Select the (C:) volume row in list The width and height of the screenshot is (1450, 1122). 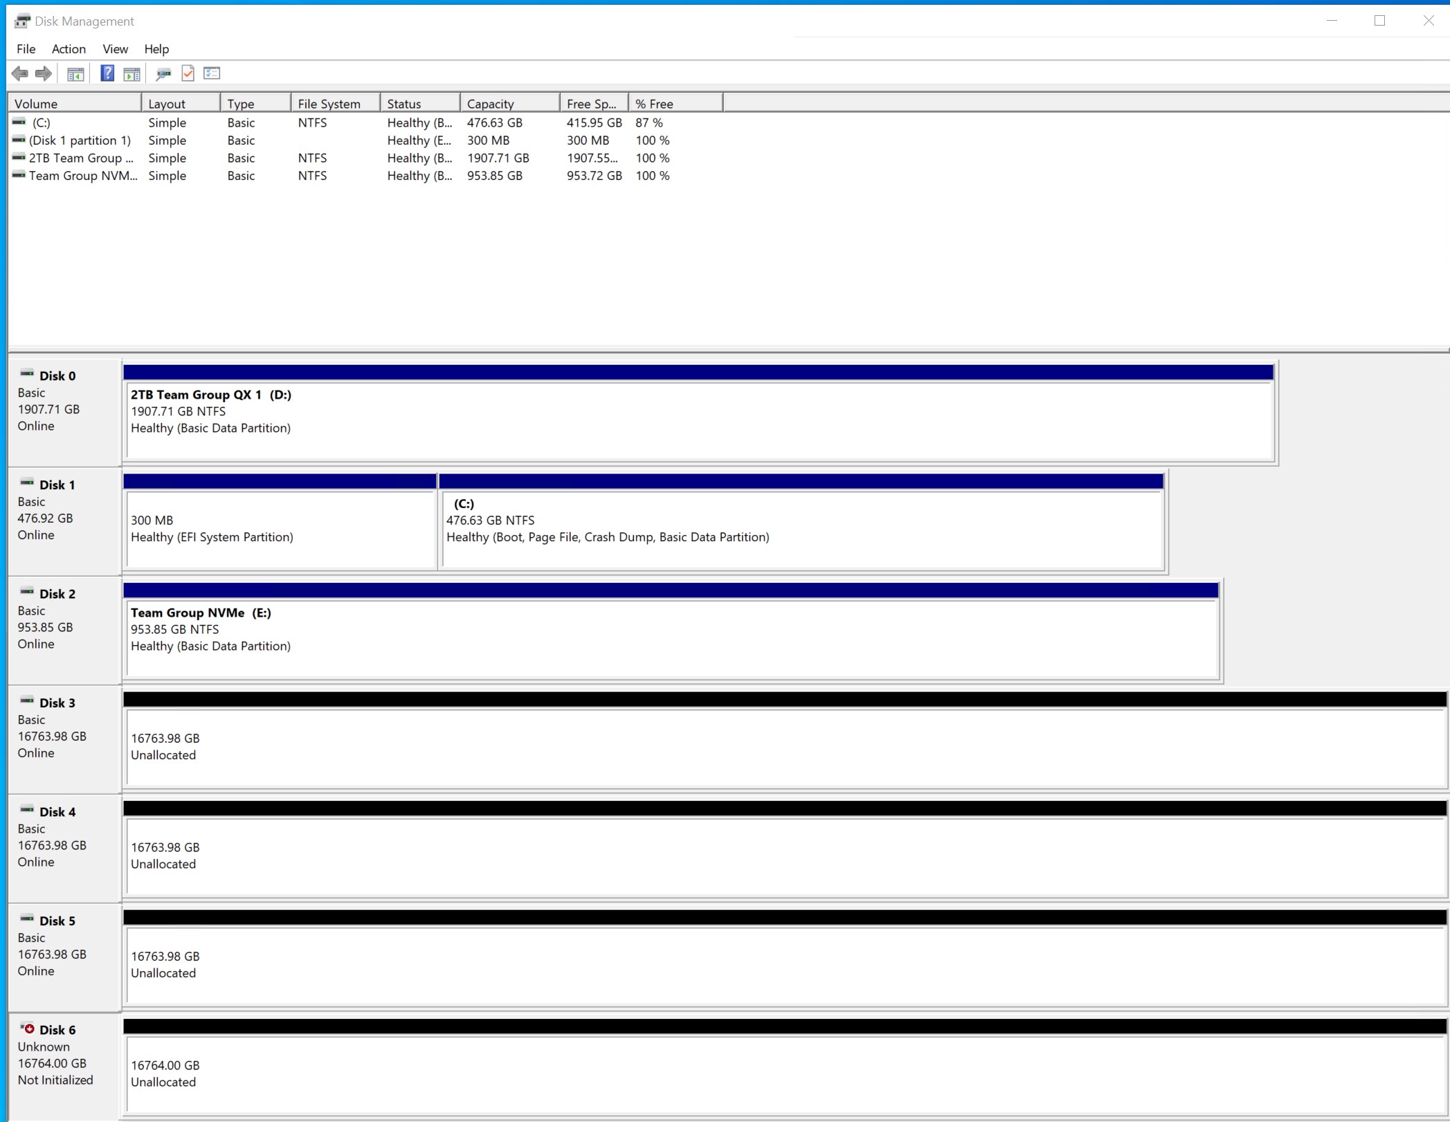[42, 123]
